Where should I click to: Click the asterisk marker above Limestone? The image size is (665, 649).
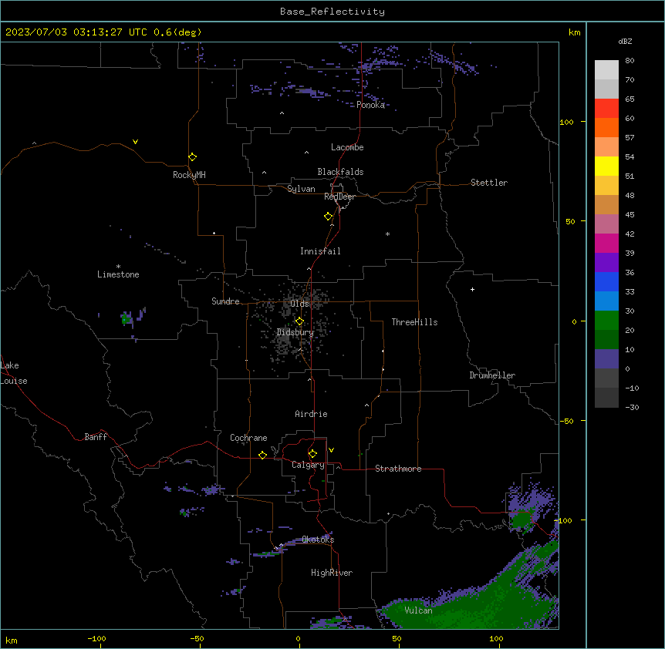pyautogui.click(x=118, y=267)
